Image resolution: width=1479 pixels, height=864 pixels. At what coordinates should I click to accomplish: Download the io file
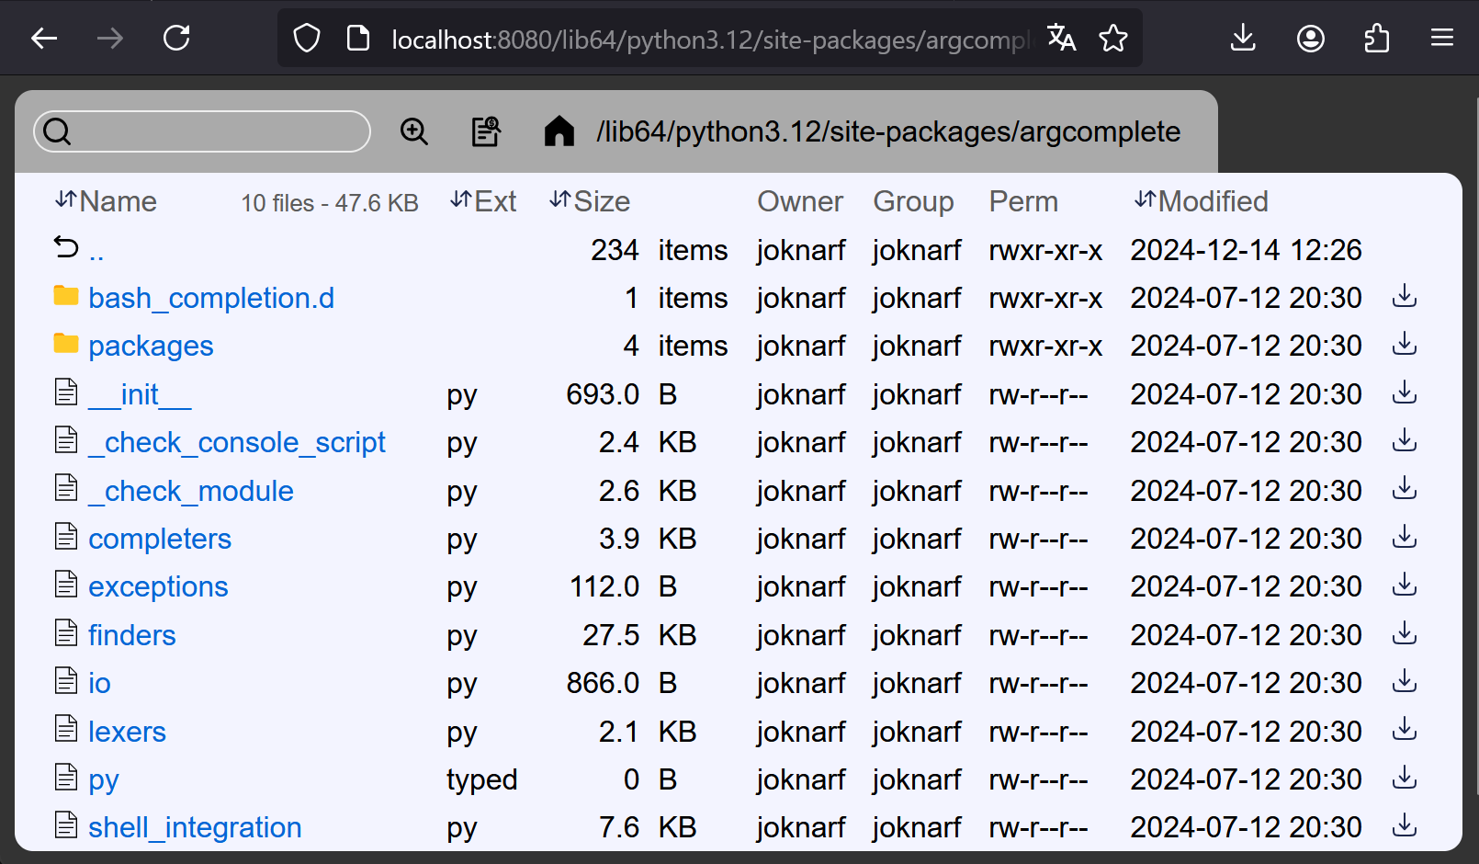pos(1405,682)
